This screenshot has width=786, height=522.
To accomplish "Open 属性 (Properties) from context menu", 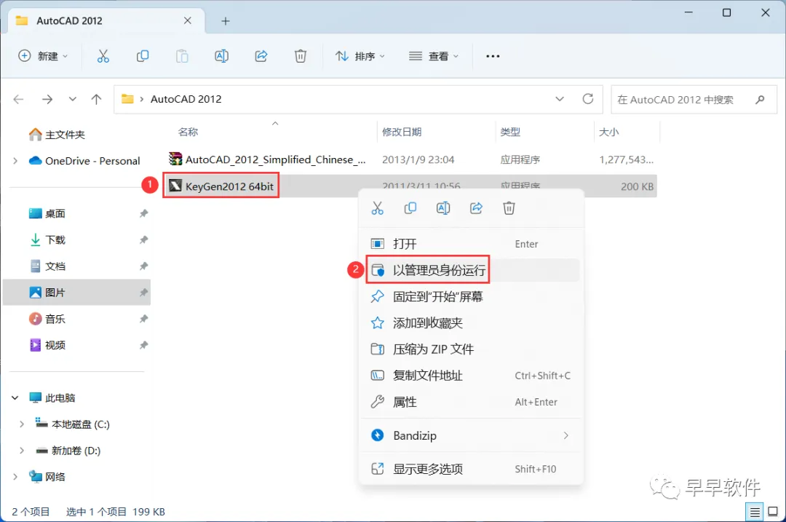I will (471, 402).
